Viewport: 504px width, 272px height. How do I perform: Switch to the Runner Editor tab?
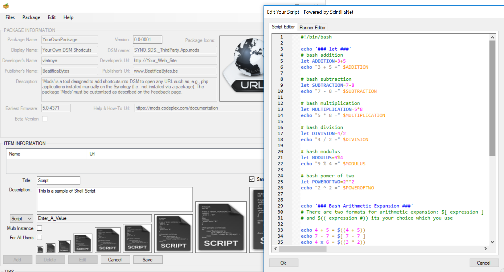click(x=312, y=27)
